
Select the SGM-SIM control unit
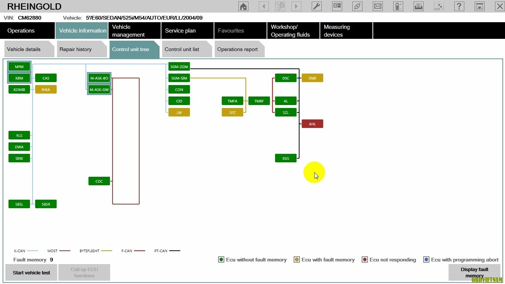[179, 78]
